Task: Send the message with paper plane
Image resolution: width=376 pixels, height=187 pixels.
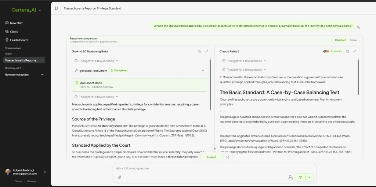Action: tap(300, 177)
